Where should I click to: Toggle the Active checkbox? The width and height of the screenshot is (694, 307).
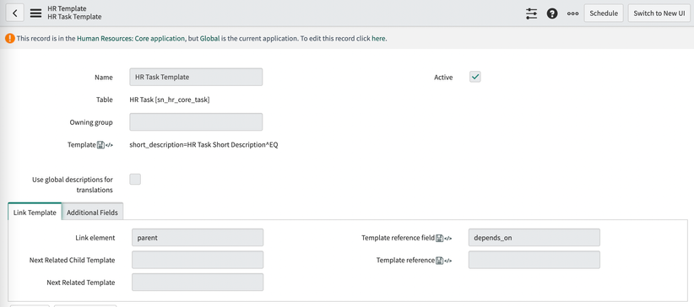[475, 77]
